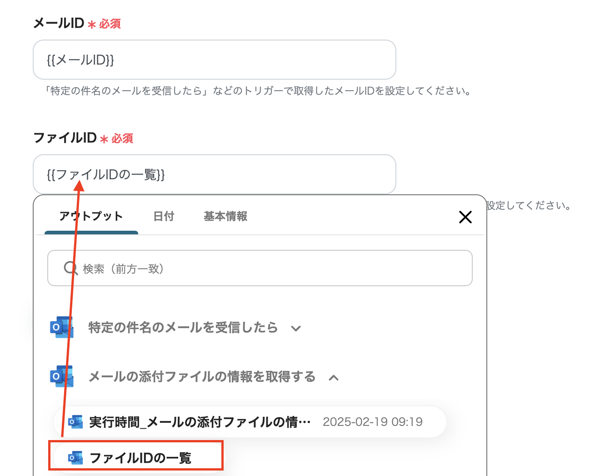Click Outlook icon beside 特定の件名のメールを受信したら
The image size is (610, 476).
(61, 327)
